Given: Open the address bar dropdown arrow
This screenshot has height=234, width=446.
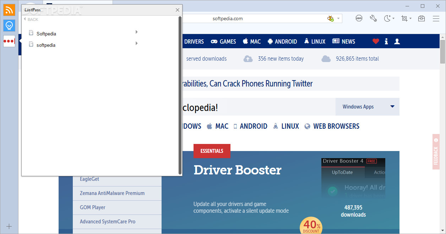Looking at the screenshot, I should click(x=338, y=18).
